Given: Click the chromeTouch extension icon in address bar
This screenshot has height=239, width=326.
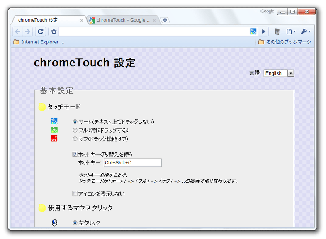Looking at the screenshot, I should (253, 31).
